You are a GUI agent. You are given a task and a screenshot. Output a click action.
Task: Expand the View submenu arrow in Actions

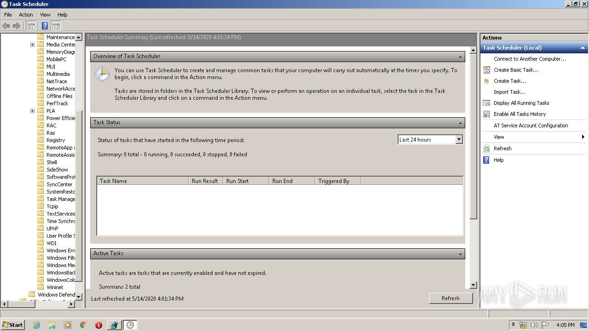click(583, 137)
